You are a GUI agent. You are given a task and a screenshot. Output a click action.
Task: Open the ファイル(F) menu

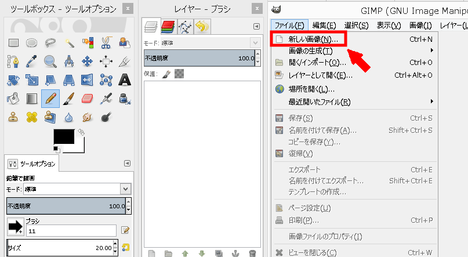(289, 26)
